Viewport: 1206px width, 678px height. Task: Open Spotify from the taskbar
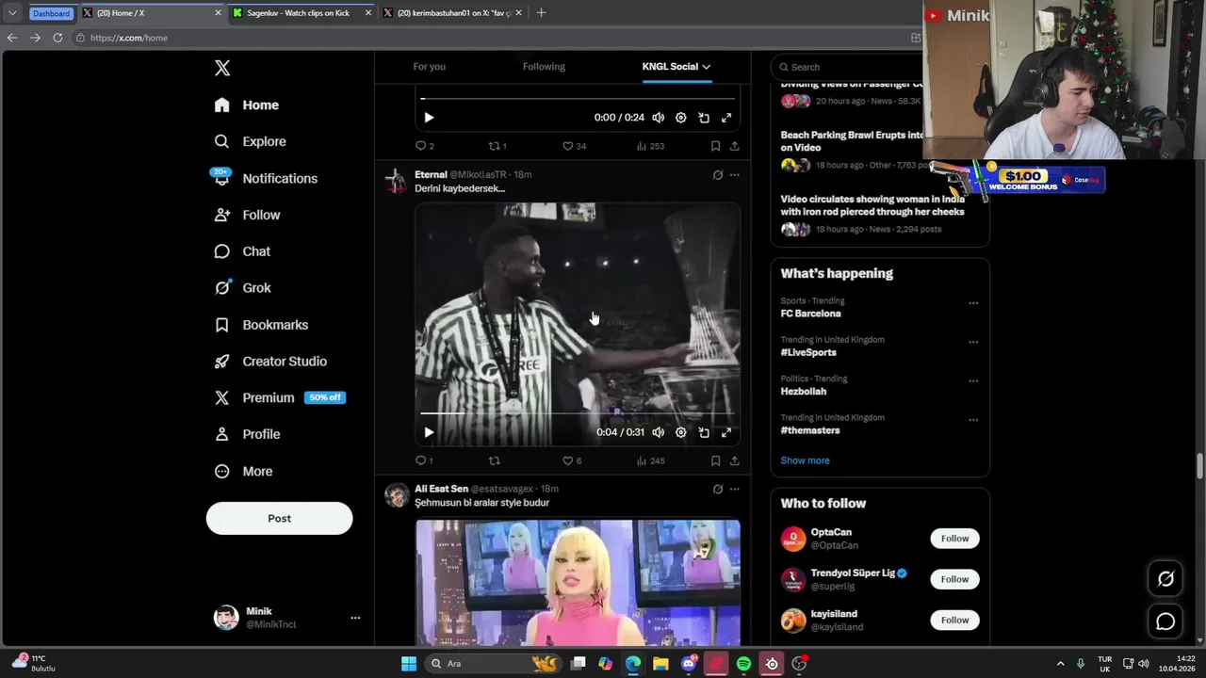[743, 664]
